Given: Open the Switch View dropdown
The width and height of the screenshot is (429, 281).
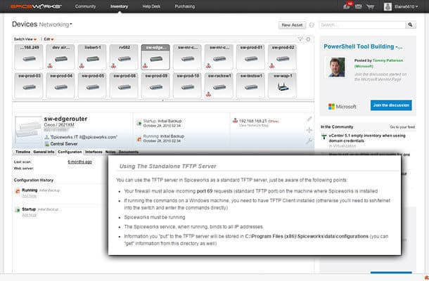Looking at the screenshot, I should coord(25,39).
